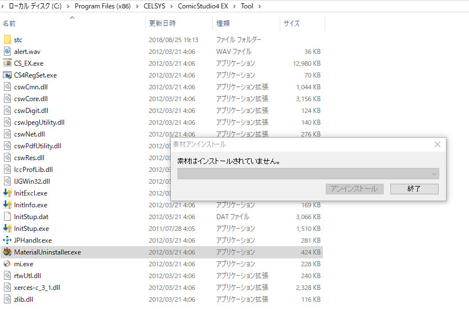Click the disabled アンインストール button

354,189
